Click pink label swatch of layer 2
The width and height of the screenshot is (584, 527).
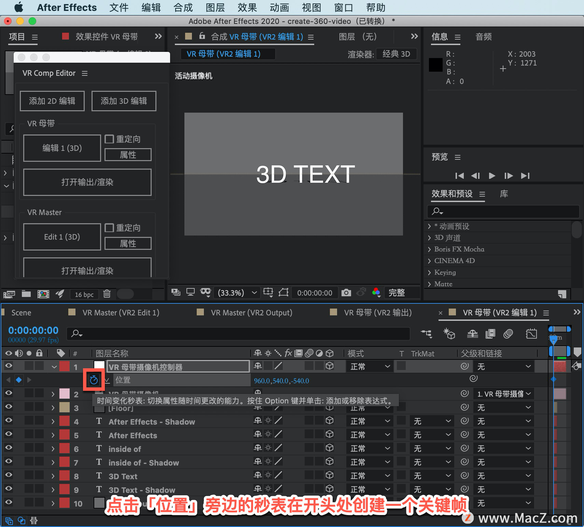click(65, 394)
